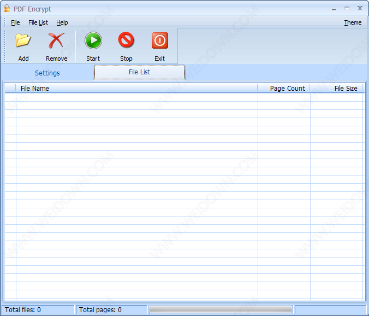This screenshot has width=369, height=316.
Task: Click the green Start play icon
Action: coord(93,40)
